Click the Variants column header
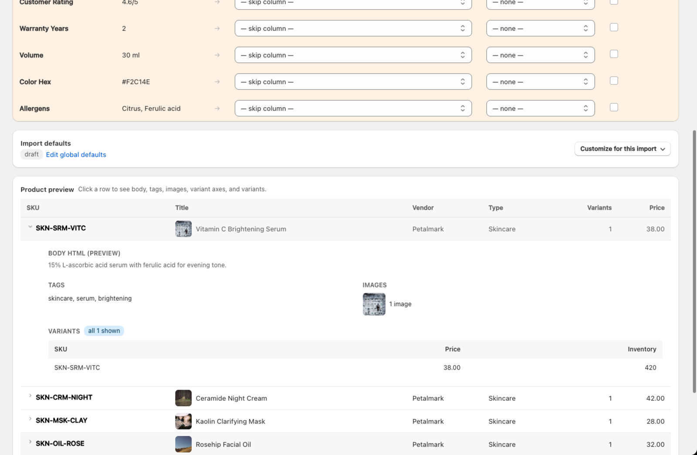This screenshot has width=697, height=455. coord(599,208)
